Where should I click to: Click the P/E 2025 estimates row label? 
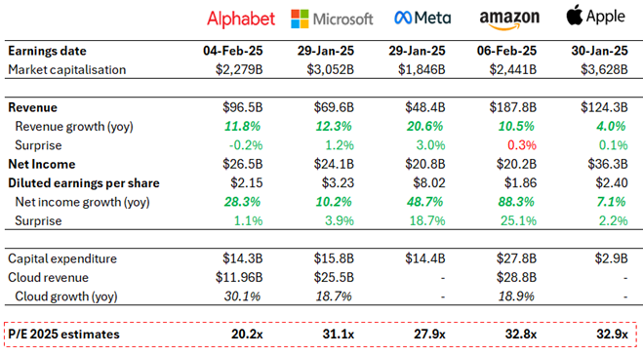point(63,335)
